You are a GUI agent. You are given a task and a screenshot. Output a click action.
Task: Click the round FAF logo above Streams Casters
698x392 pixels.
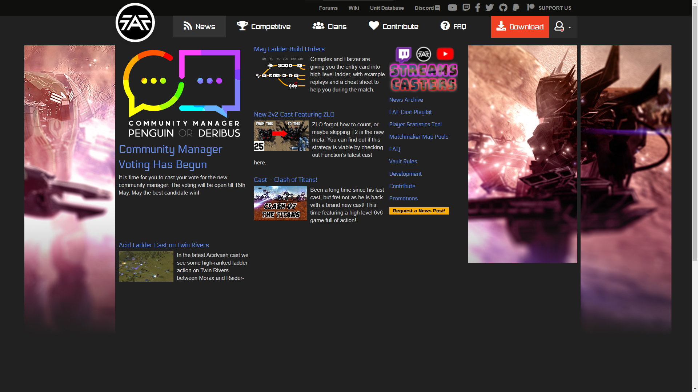coord(424,54)
